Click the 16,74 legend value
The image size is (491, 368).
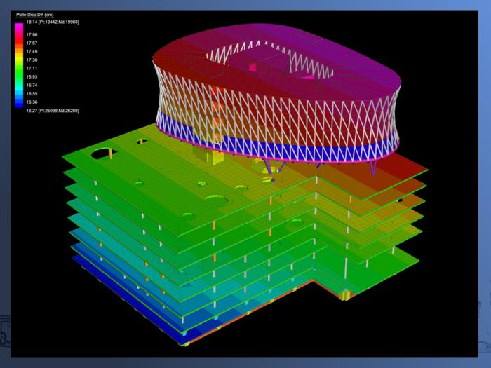coord(32,85)
